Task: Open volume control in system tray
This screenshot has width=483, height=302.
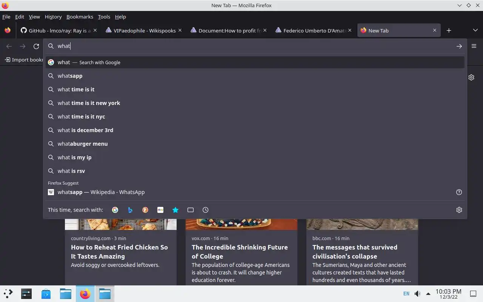Action: [x=417, y=293]
